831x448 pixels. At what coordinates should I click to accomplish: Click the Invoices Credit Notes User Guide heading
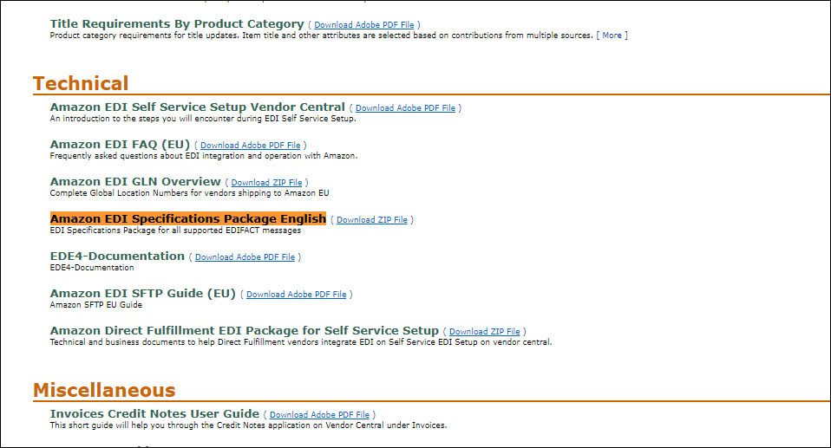154,413
